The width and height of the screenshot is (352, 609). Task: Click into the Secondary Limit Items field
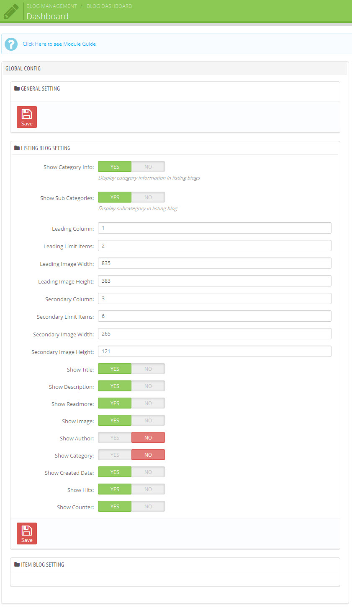[x=215, y=316]
